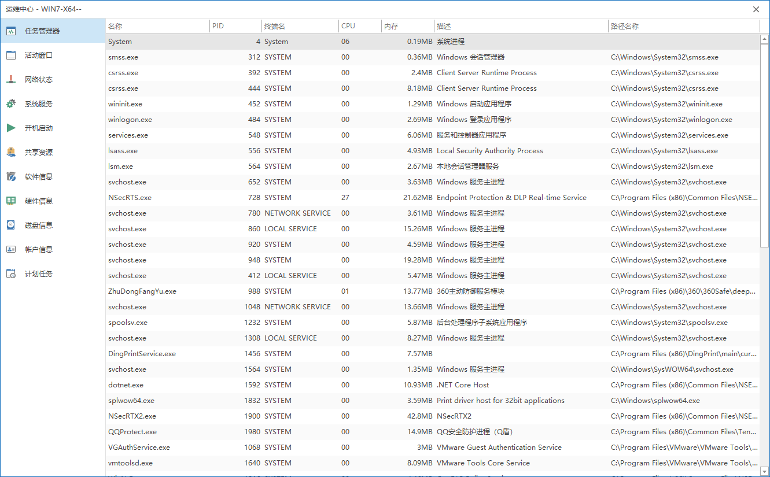
Task: Click the svchost.exe row with PID 1564
Action: pos(433,369)
